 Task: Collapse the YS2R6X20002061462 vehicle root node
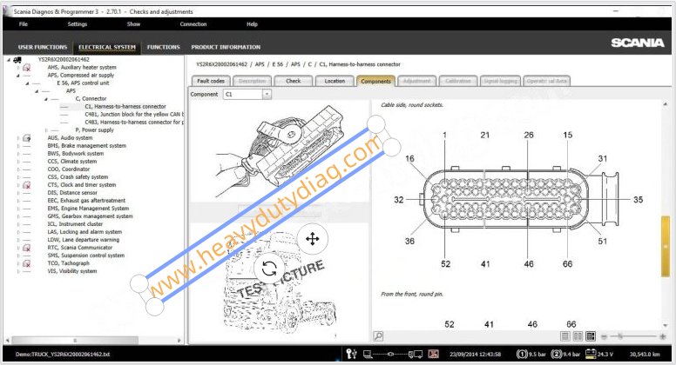(x=9, y=60)
